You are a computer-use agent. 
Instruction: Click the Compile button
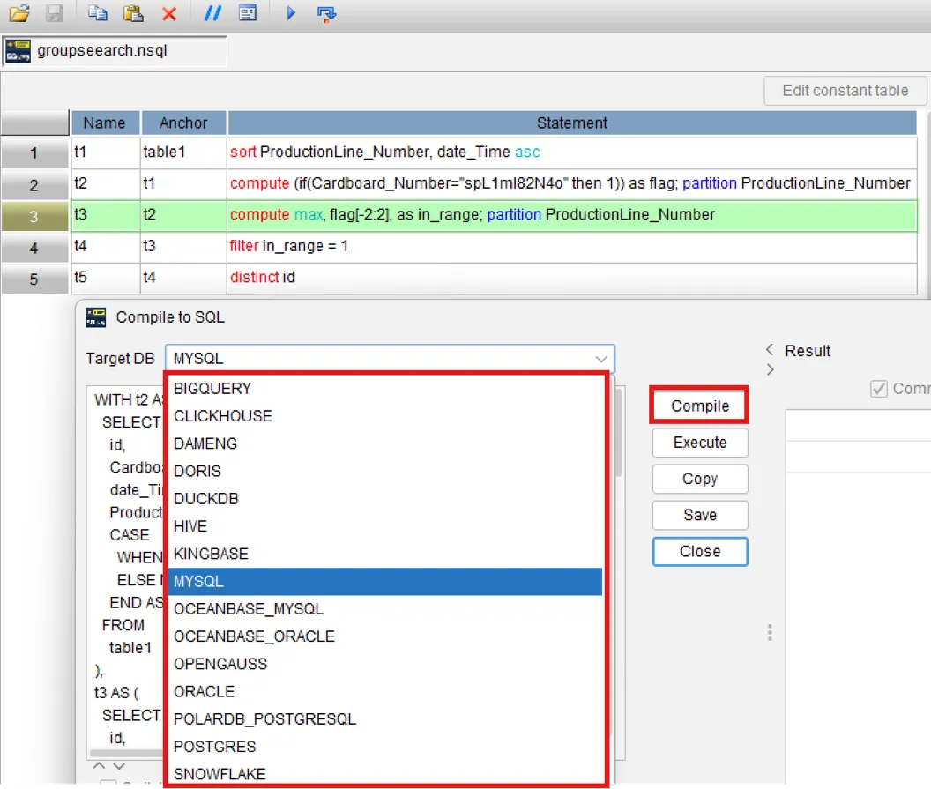coord(700,406)
